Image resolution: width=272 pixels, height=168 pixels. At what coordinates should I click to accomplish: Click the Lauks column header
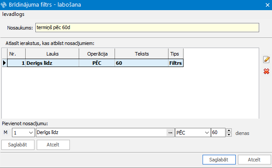point(52,54)
